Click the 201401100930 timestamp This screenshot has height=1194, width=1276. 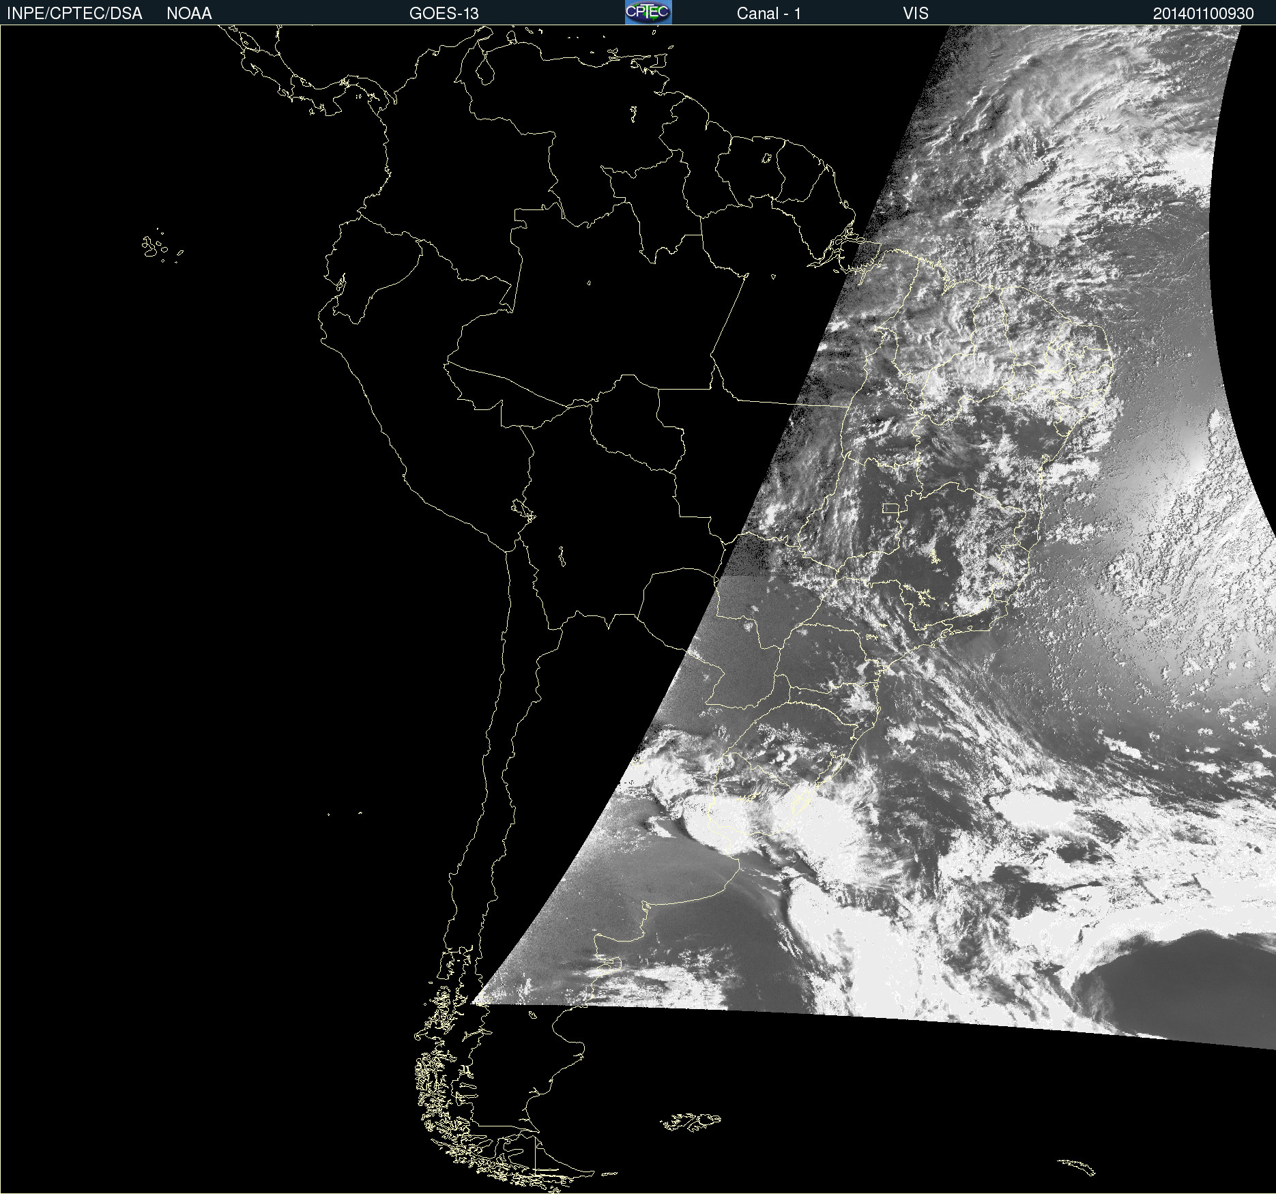coord(1204,14)
